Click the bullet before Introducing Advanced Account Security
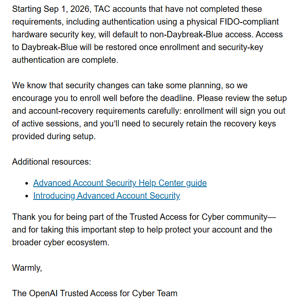The height and width of the screenshot is (303, 303). click(x=27, y=196)
